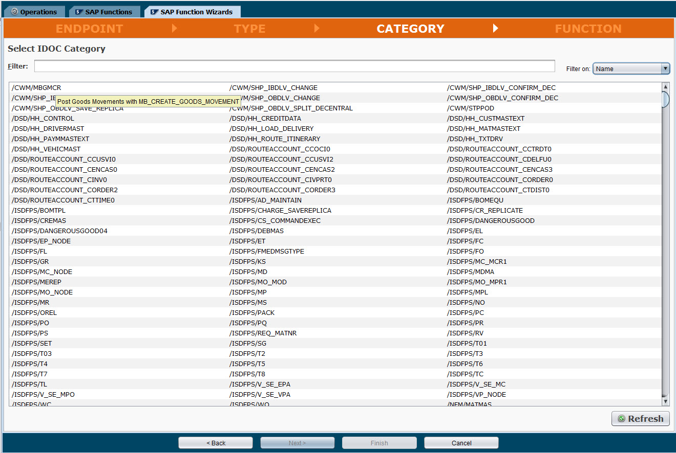The width and height of the screenshot is (676, 453).
Task: Select /ISDFPS/MEREP entry
Action: (x=36, y=282)
